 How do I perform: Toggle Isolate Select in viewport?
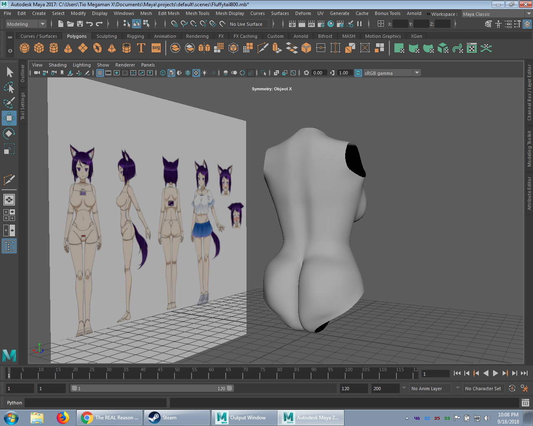264,73
